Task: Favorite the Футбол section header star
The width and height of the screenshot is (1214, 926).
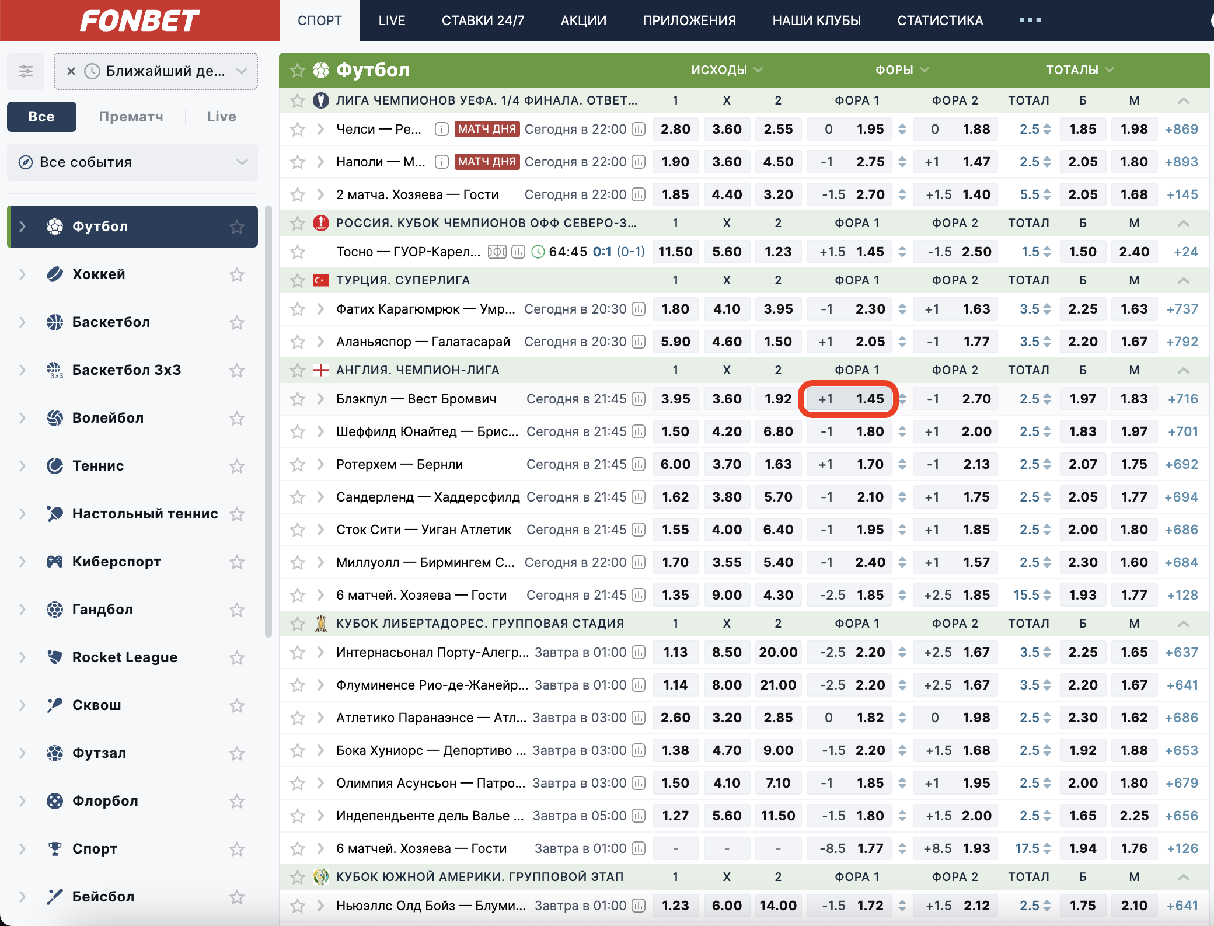Action: click(x=298, y=71)
